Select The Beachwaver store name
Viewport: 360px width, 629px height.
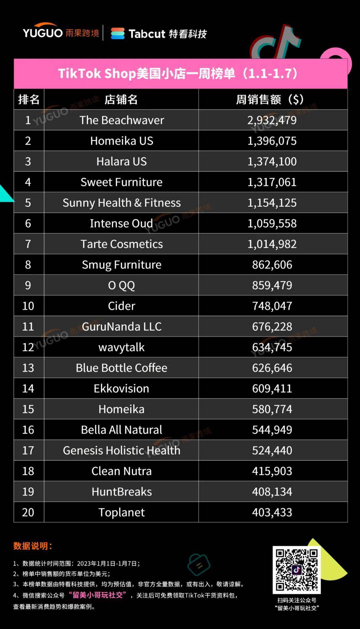(x=122, y=120)
